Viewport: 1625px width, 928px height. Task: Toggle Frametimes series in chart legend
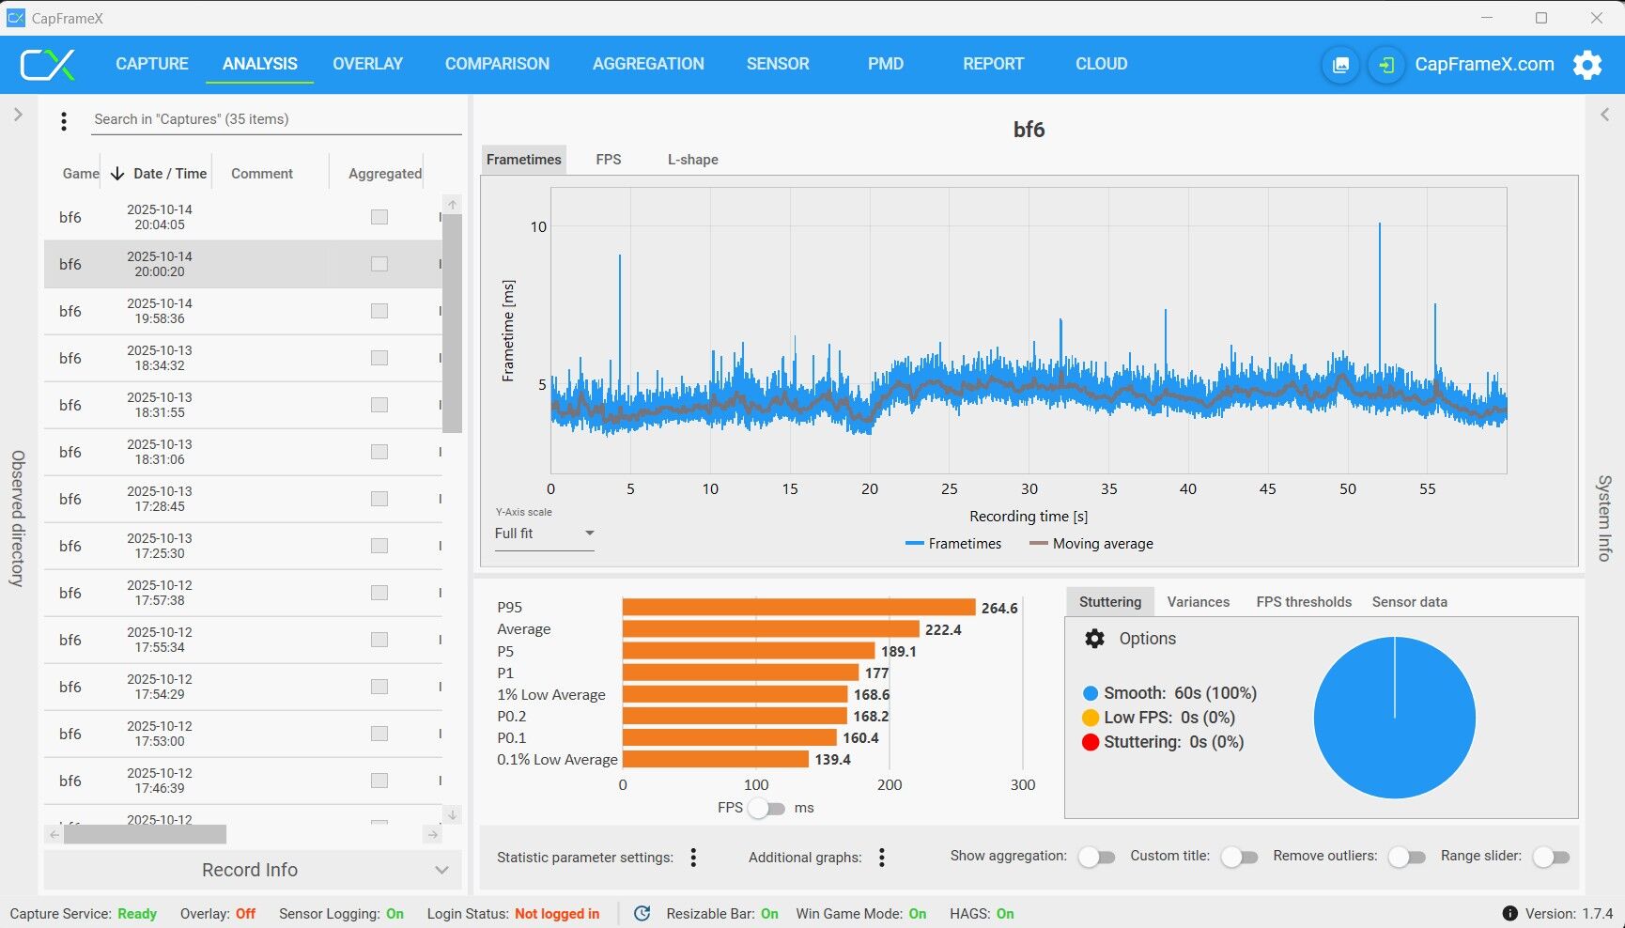(953, 544)
